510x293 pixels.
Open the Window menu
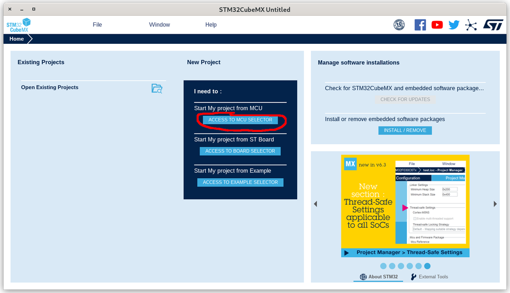pos(159,24)
